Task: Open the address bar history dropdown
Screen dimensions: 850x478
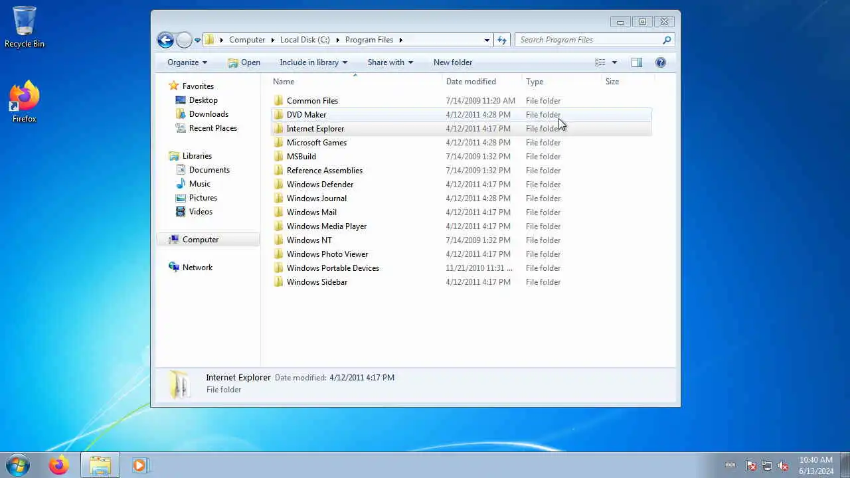Action: coord(487,40)
